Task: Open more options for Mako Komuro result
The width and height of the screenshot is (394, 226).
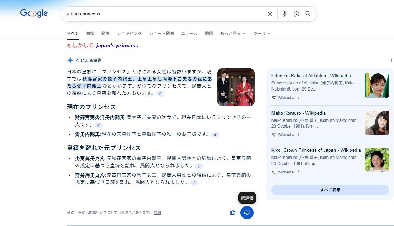Action: pyautogui.click(x=299, y=135)
